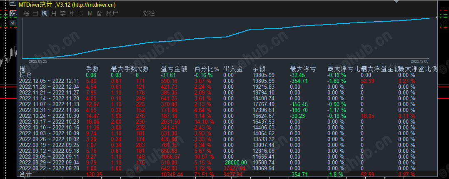
Task: Open the 账户 account tab
Action: coord(112,13)
